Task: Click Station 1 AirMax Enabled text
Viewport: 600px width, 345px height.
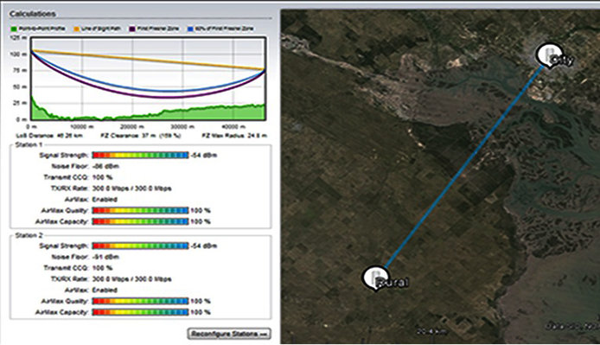Action: click(105, 200)
